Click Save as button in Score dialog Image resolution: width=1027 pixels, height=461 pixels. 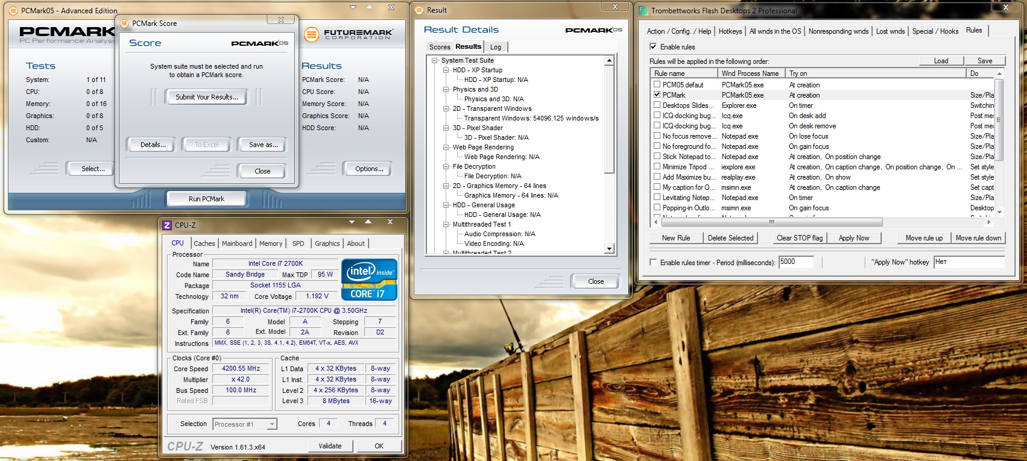[x=263, y=145]
